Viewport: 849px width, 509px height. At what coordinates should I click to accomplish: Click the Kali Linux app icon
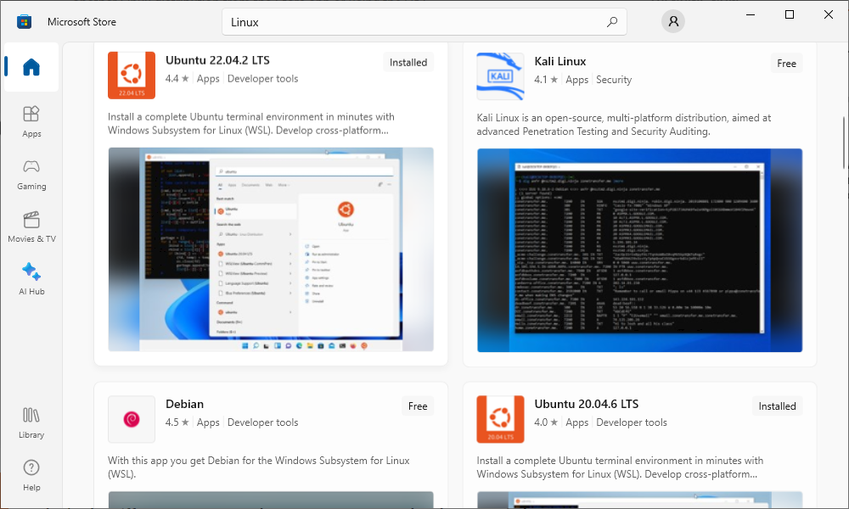[x=500, y=76]
